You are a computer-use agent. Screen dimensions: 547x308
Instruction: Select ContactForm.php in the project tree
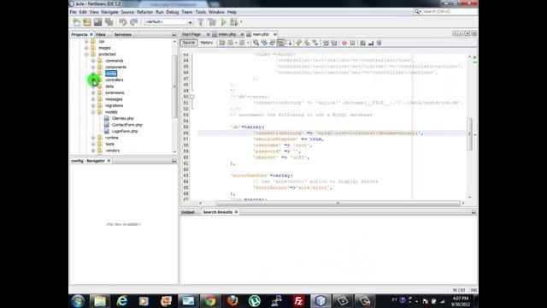click(x=127, y=125)
